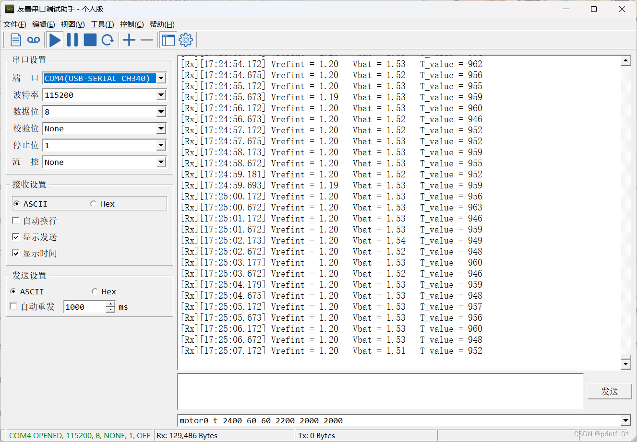Click the log line at 17:25:02.173
The width and height of the screenshot is (637, 442).
[332, 241]
